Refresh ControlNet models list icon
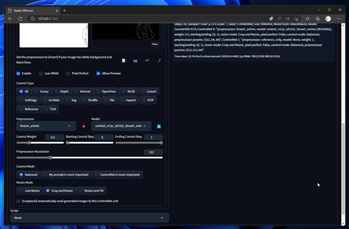Image resolution: width=349 pixels, height=229 pixels. [159, 126]
